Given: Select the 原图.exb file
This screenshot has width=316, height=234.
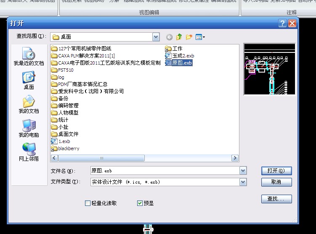Looking at the screenshot, I should tap(178, 63).
